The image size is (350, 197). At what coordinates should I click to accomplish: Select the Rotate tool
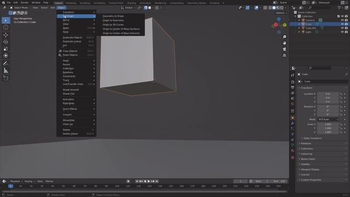(6, 42)
